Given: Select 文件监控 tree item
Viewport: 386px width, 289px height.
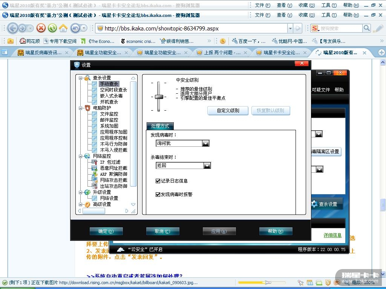Looking at the screenshot, I should pos(109,114).
